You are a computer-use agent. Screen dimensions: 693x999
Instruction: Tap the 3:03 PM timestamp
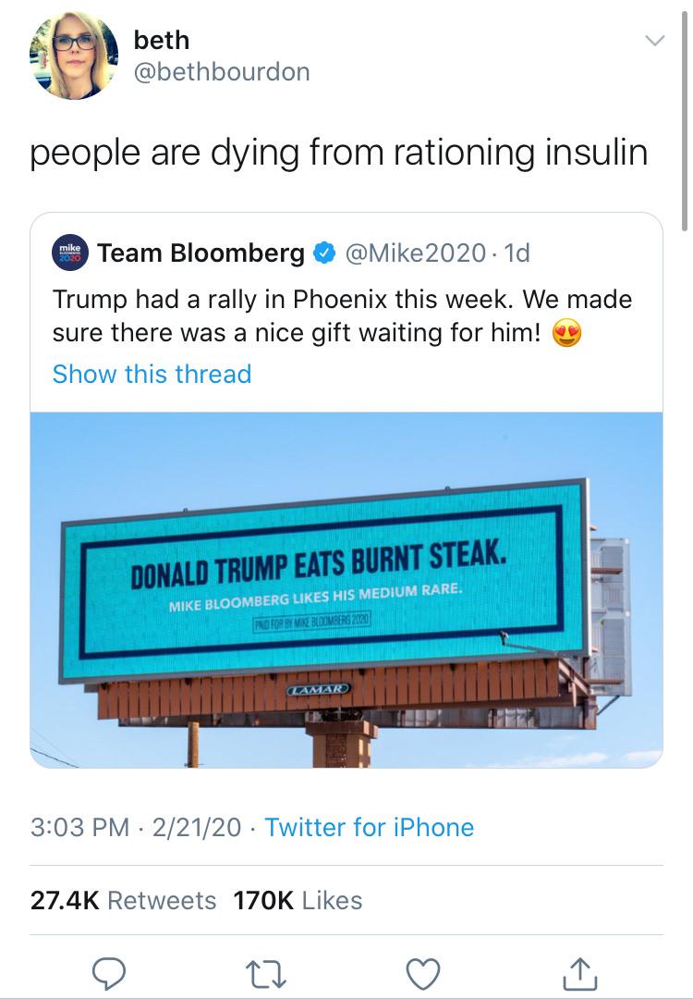pyautogui.click(x=79, y=827)
